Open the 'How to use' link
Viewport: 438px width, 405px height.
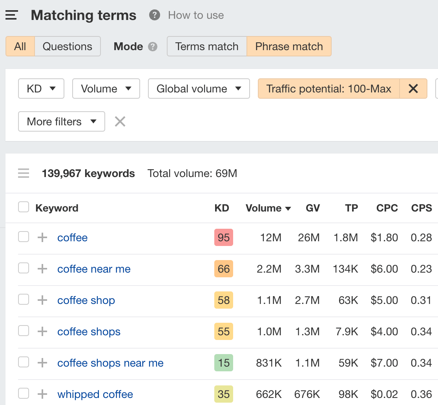coord(196,15)
